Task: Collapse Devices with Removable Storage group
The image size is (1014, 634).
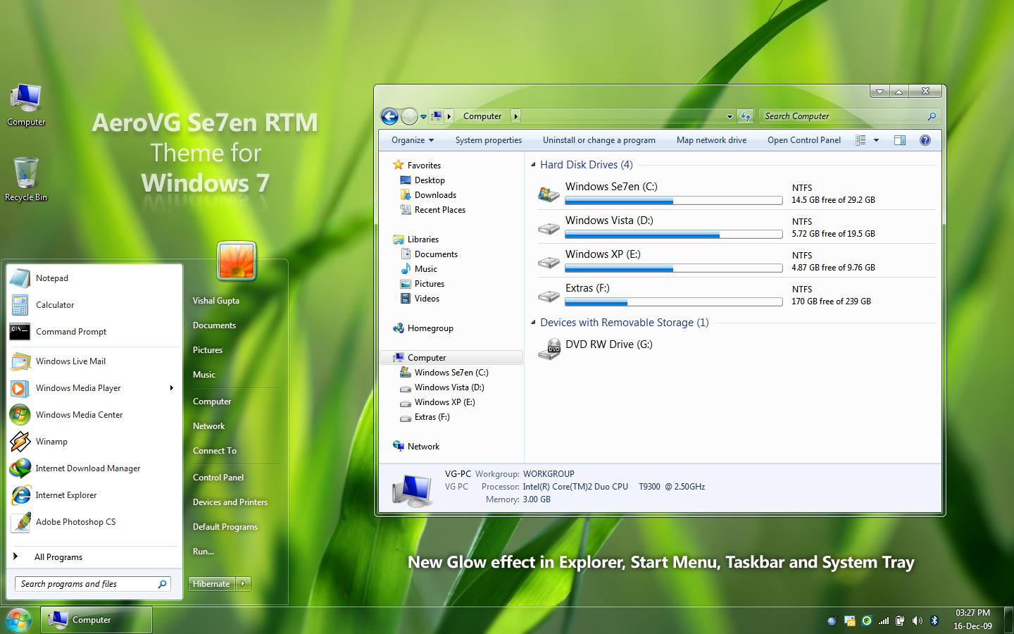Action: click(533, 323)
